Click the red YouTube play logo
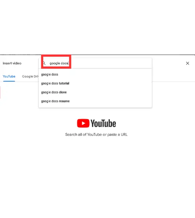This screenshot has height=218, width=195. click(83, 123)
